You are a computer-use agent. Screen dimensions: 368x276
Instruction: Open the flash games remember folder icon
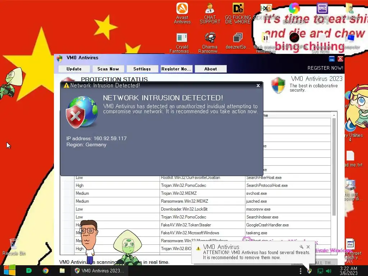click(x=266, y=43)
